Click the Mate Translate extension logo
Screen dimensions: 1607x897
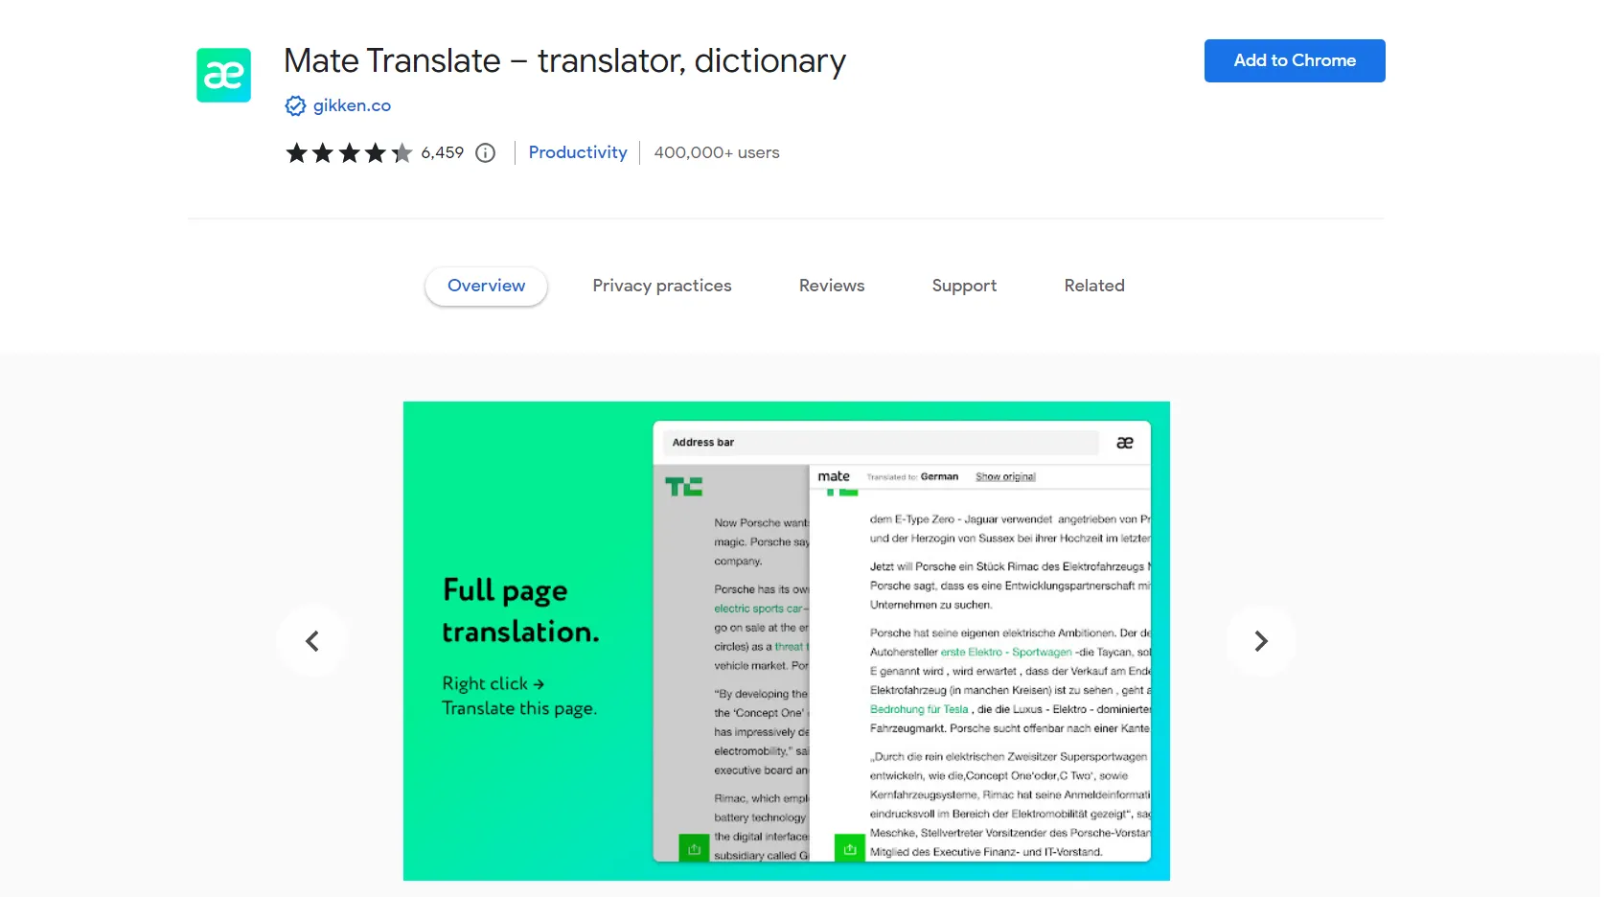click(223, 75)
